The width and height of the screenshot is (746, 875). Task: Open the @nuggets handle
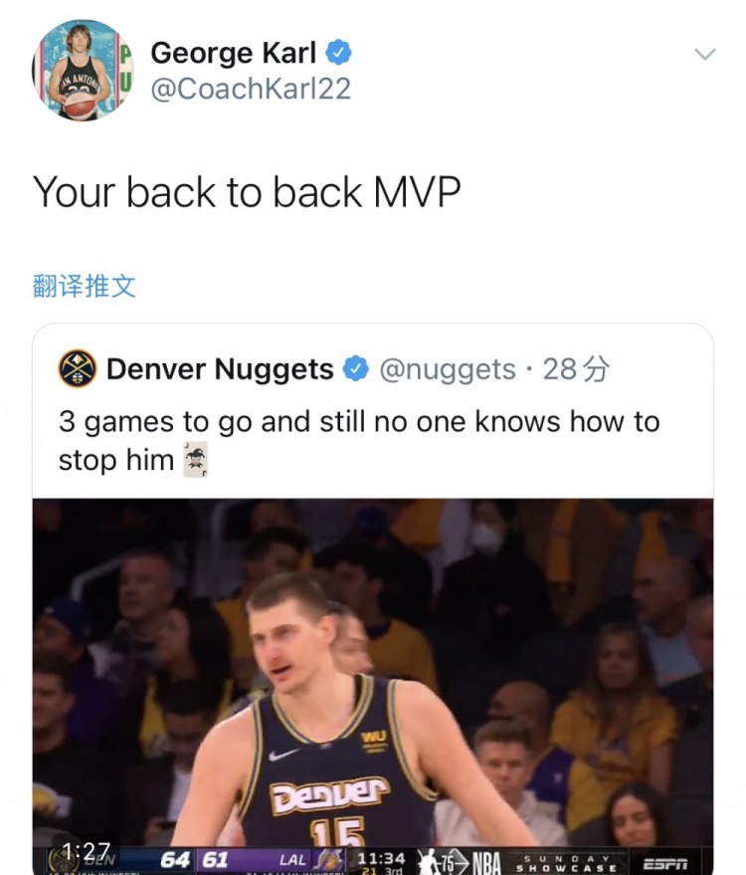pyautogui.click(x=448, y=369)
